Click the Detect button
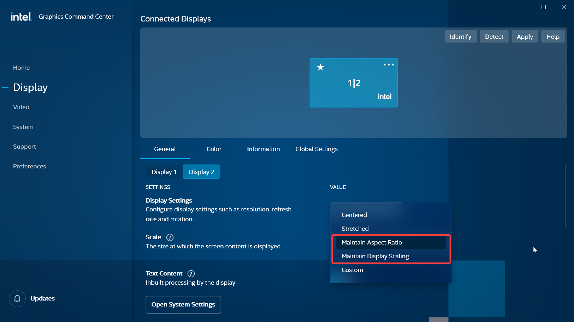The height and width of the screenshot is (322, 574). (x=494, y=37)
